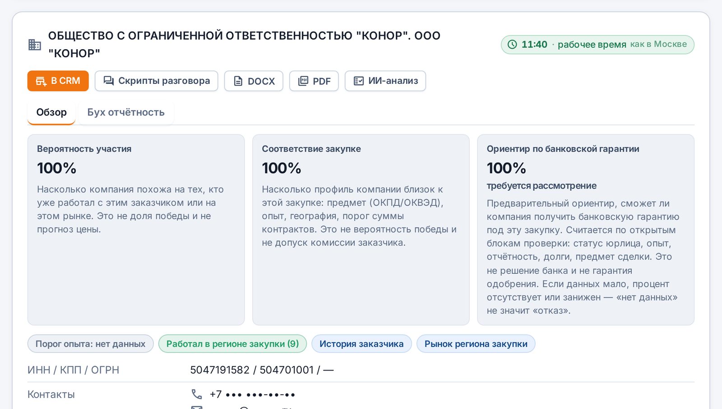Click the требуется рассмотрение status text
The width and height of the screenshot is (722, 409).
pos(541,186)
